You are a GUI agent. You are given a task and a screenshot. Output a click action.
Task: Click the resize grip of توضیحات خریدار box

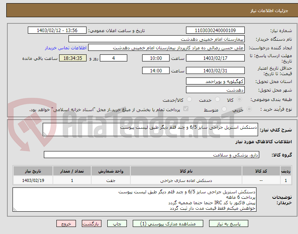(x=15, y=209)
